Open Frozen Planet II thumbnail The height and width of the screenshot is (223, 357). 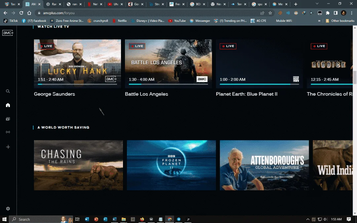tap(171, 165)
